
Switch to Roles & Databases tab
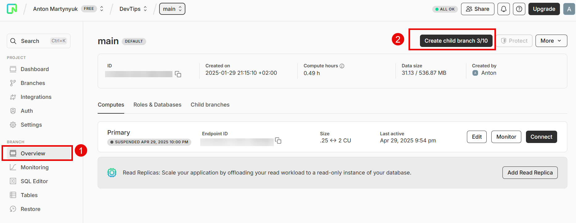coord(157,105)
